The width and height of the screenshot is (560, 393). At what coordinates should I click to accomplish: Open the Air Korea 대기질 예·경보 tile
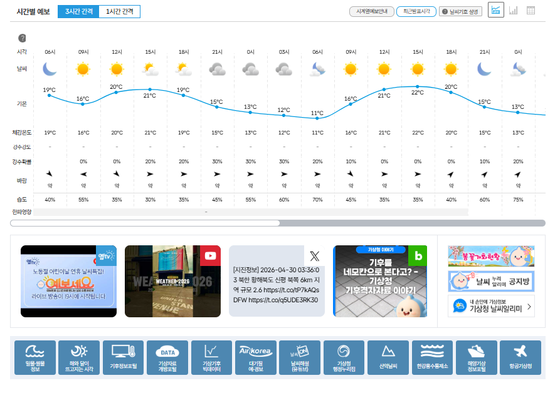tap(256, 357)
